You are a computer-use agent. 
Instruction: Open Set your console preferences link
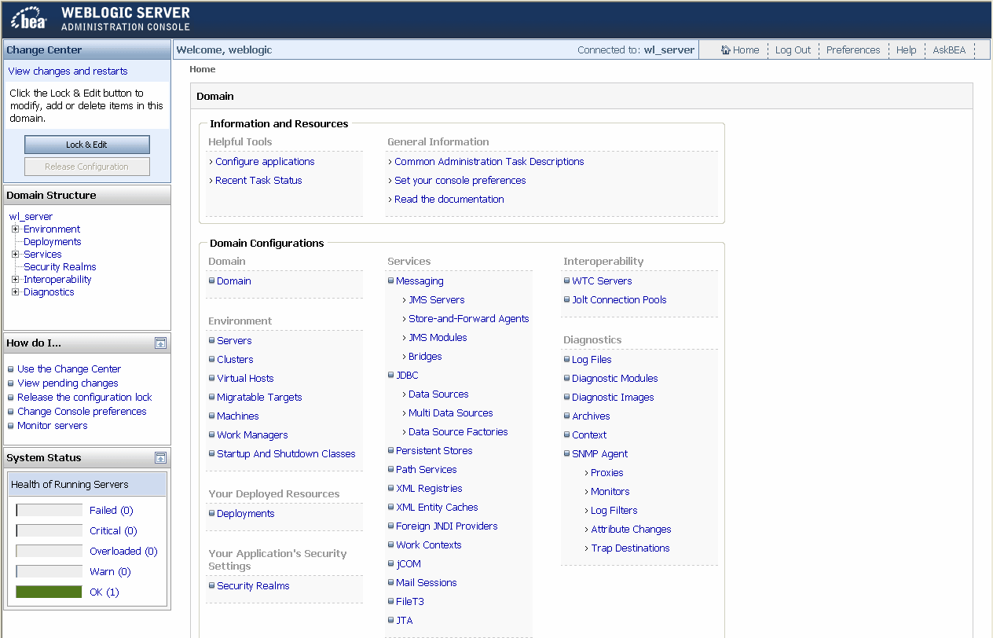(x=460, y=180)
